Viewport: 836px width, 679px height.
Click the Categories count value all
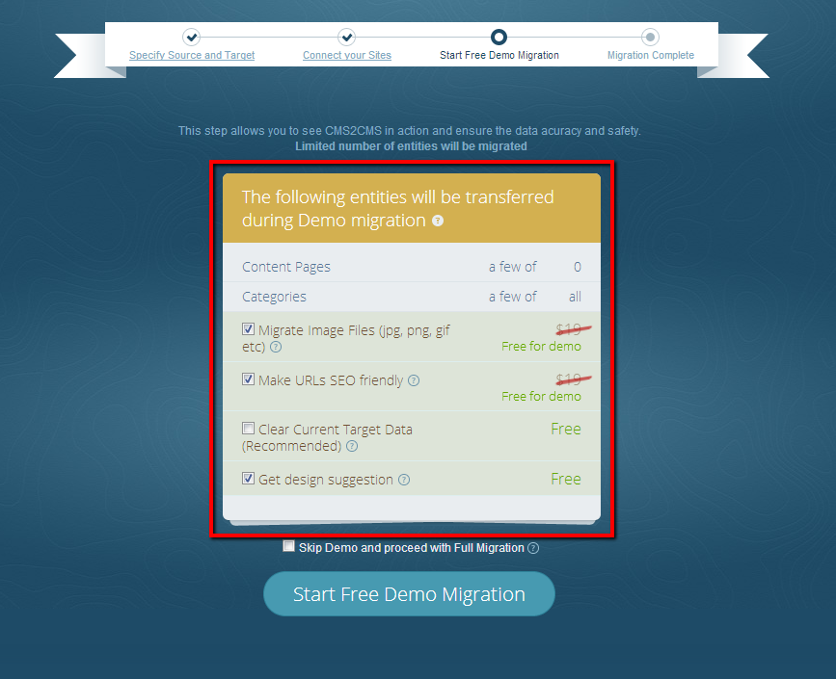tap(575, 297)
